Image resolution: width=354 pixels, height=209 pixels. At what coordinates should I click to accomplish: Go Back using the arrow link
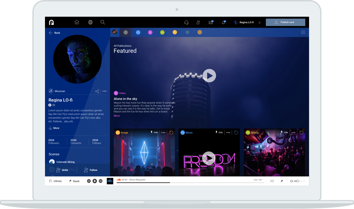coord(54,33)
